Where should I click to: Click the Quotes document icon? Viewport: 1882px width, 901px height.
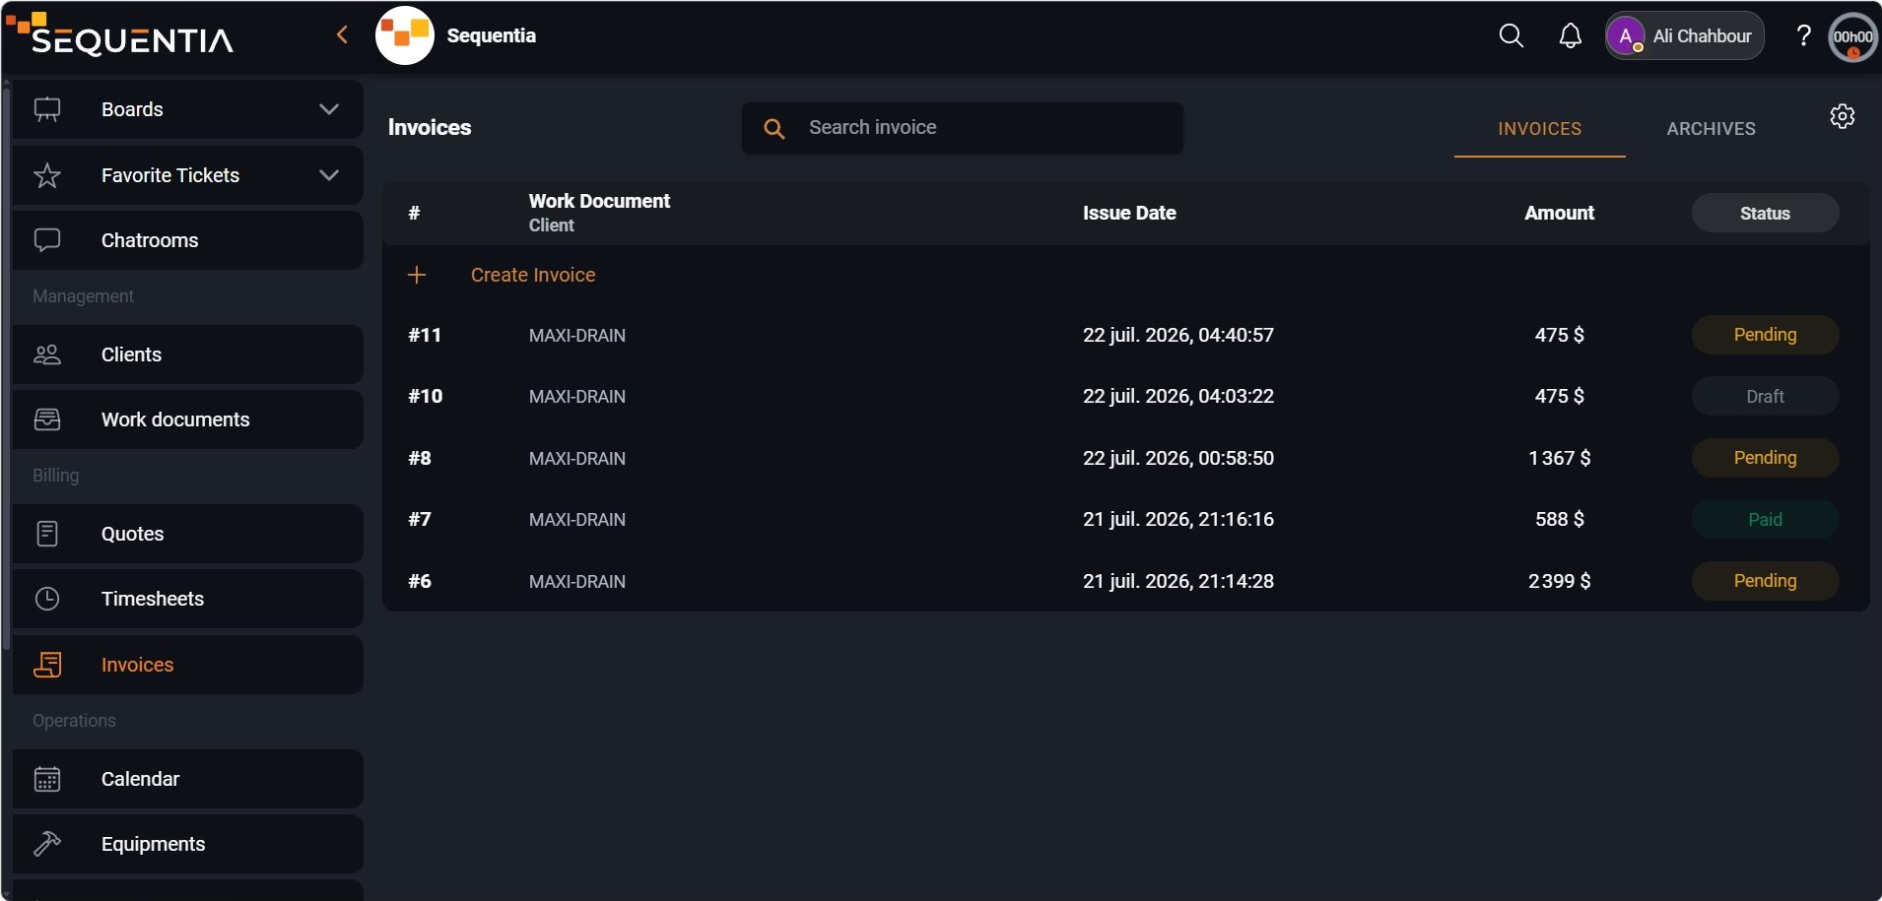point(47,534)
